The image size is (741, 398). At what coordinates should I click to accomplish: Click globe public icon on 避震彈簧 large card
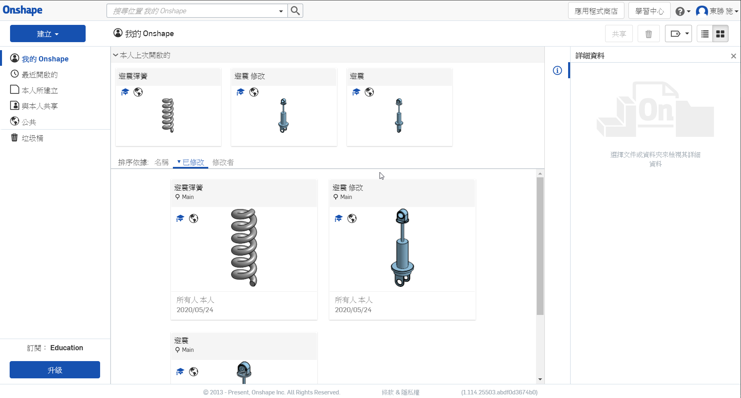193,218
